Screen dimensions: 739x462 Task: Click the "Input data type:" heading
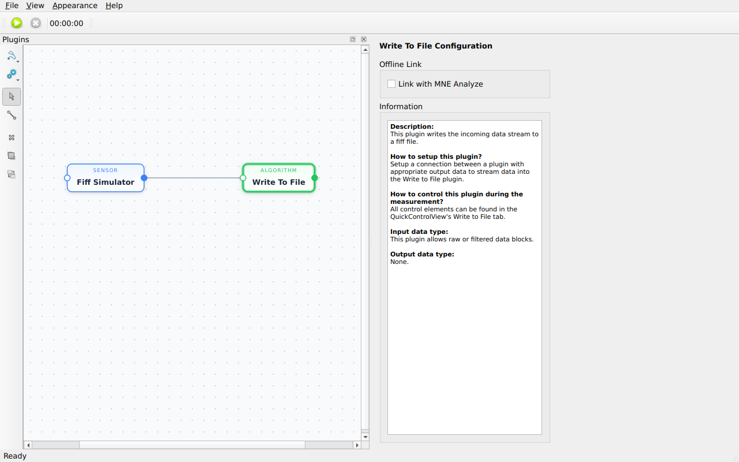tap(419, 232)
